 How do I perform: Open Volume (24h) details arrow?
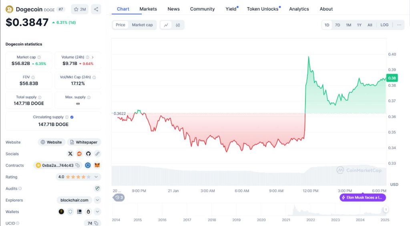click(92, 57)
